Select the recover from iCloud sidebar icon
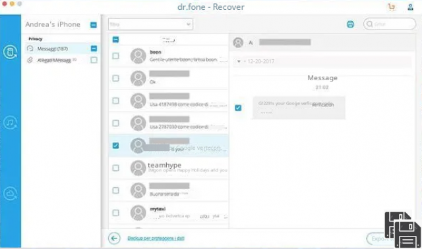 11,193
